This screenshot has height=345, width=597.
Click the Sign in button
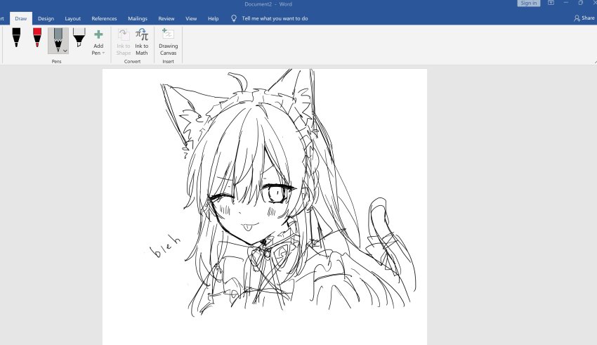528,3
